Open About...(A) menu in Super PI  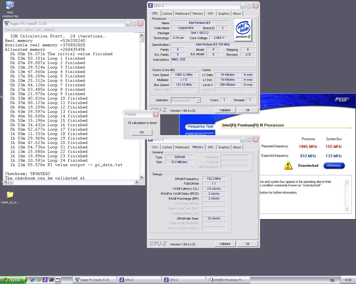tap(33, 30)
